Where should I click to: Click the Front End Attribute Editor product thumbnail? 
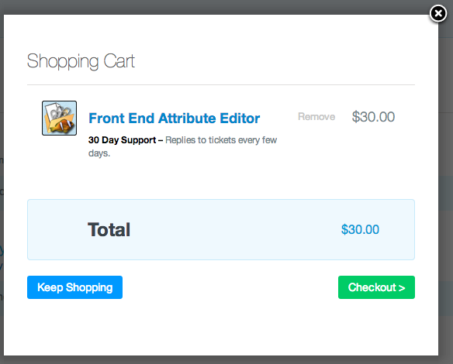[x=59, y=118]
